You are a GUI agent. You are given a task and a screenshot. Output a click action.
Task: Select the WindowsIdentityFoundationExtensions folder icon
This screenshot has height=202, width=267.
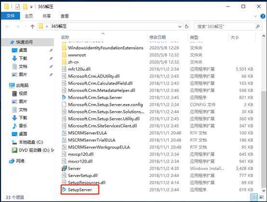(64, 48)
